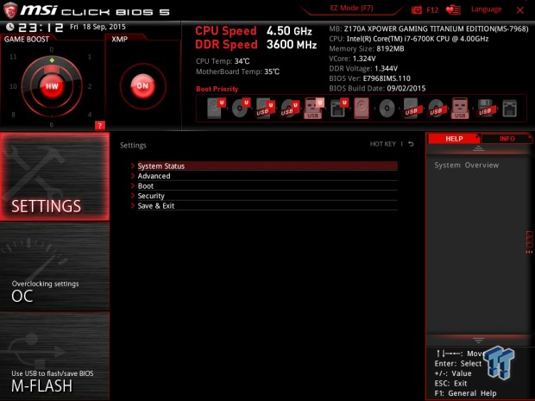Open the Game Boost help question mark
The width and height of the screenshot is (535, 401).
99,126
